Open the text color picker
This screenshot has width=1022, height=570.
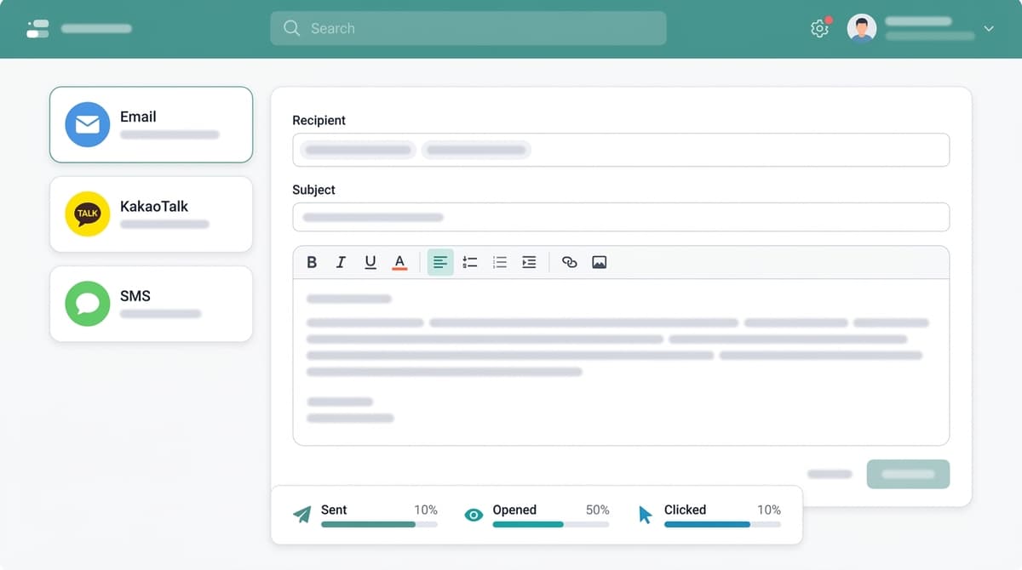[399, 262]
